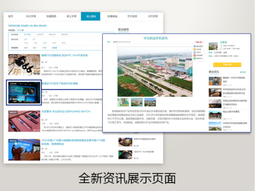The height and width of the screenshot is (191, 255).
Task: Select the colorful map gallery thumbnail
Action: (123, 102)
